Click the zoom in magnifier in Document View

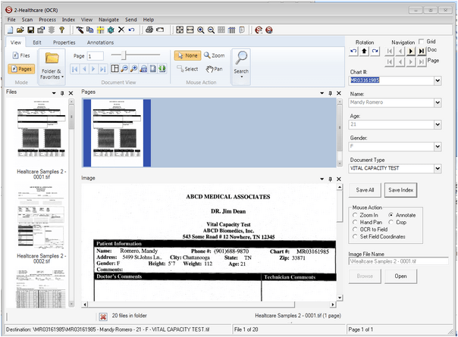133,69
